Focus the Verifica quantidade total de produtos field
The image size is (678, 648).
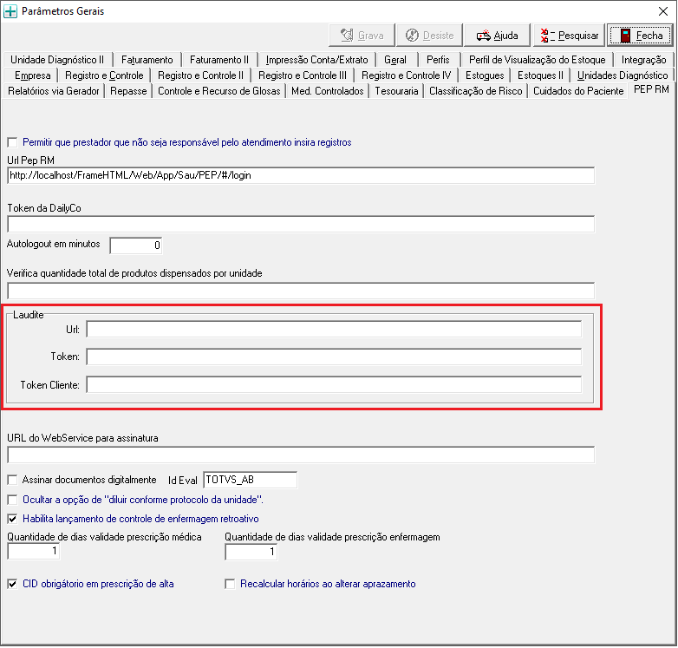(301, 291)
